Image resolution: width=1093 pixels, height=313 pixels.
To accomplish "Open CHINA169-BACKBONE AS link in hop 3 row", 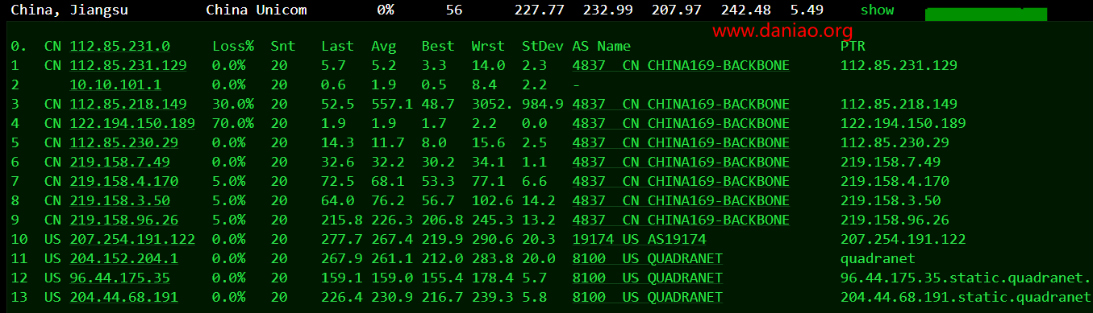I will click(681, 104).
